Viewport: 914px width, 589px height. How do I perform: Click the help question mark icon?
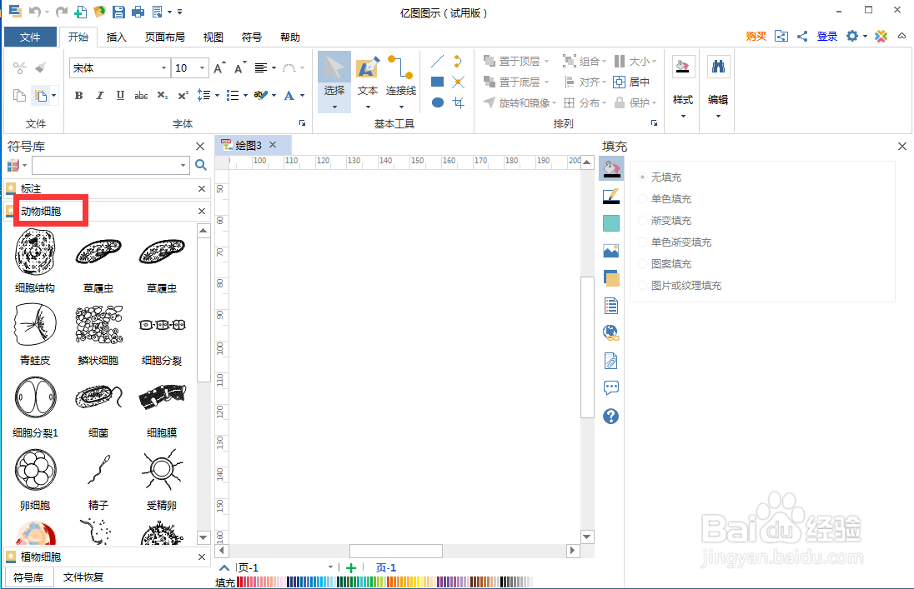(x=611, y=416)
